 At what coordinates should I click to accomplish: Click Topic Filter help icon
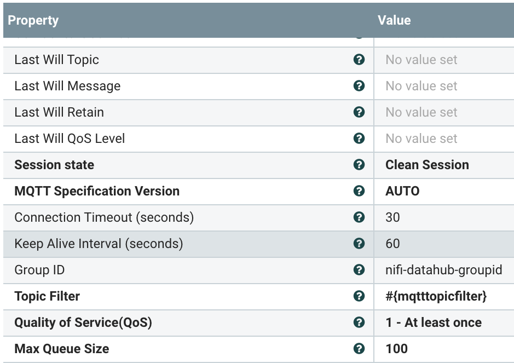[x=359, y=296]
